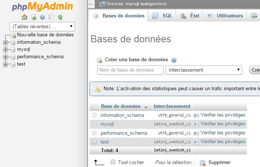Open the État tab
Image resolution: width=260 pixels, height=167 pixels.
point(189,16)
